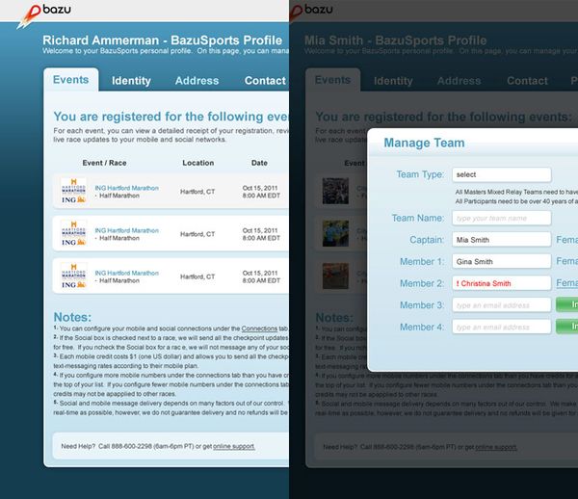Click the Captain field showing Mia Smith
This screenshot has height=499, width=578.
click(x=501, y=240)
